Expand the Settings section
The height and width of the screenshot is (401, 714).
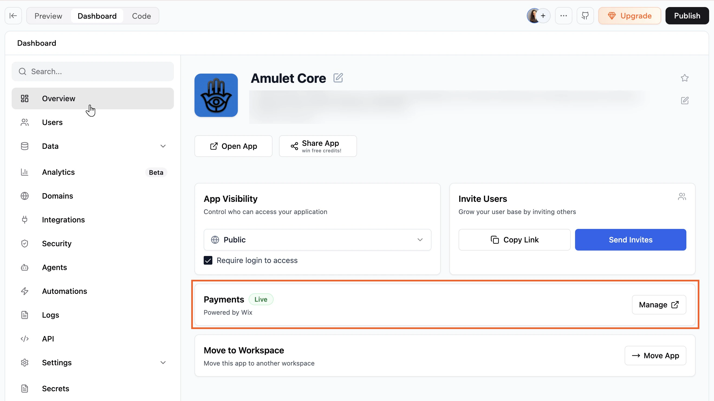163,362
